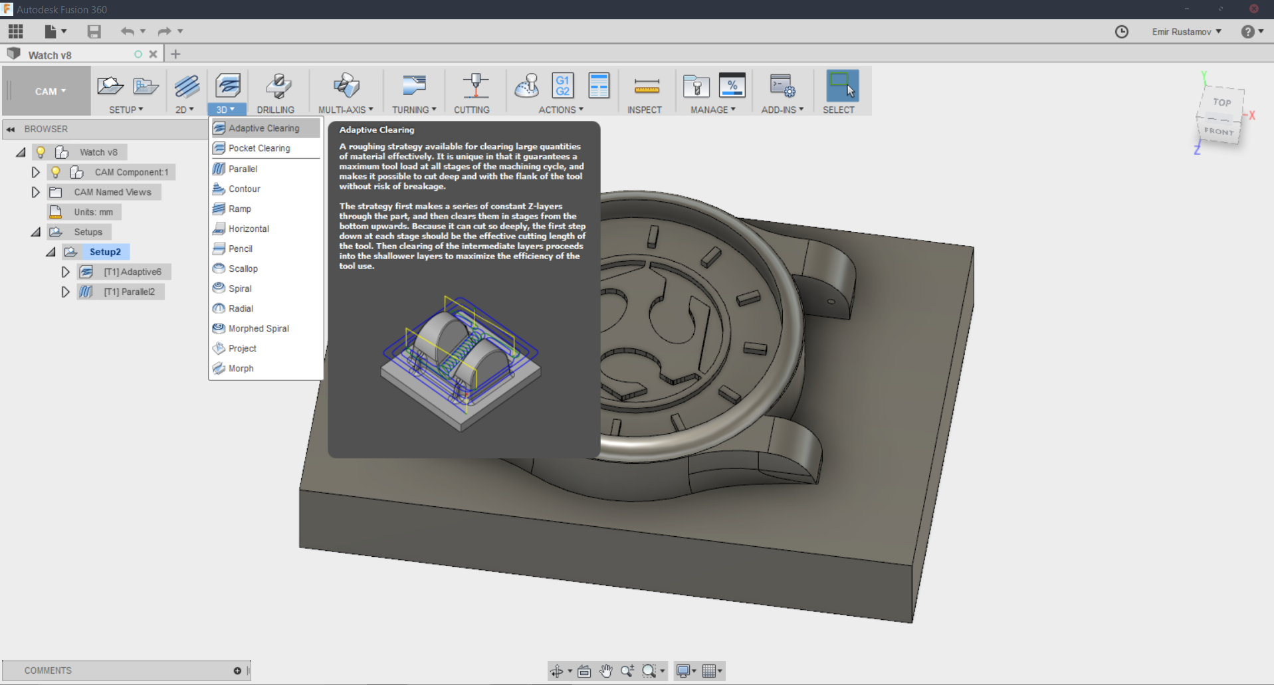1274x685 pixels.
Task: Click the Save icon
Action: pos(94,31)
